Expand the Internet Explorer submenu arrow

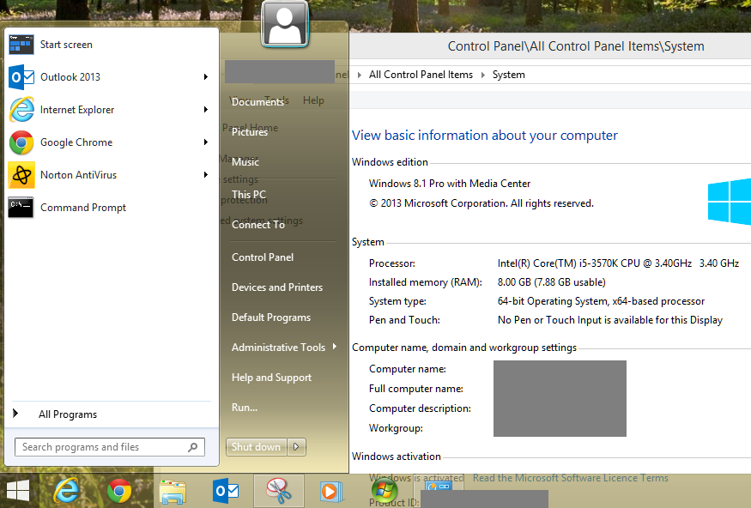[x=205, y=110]
